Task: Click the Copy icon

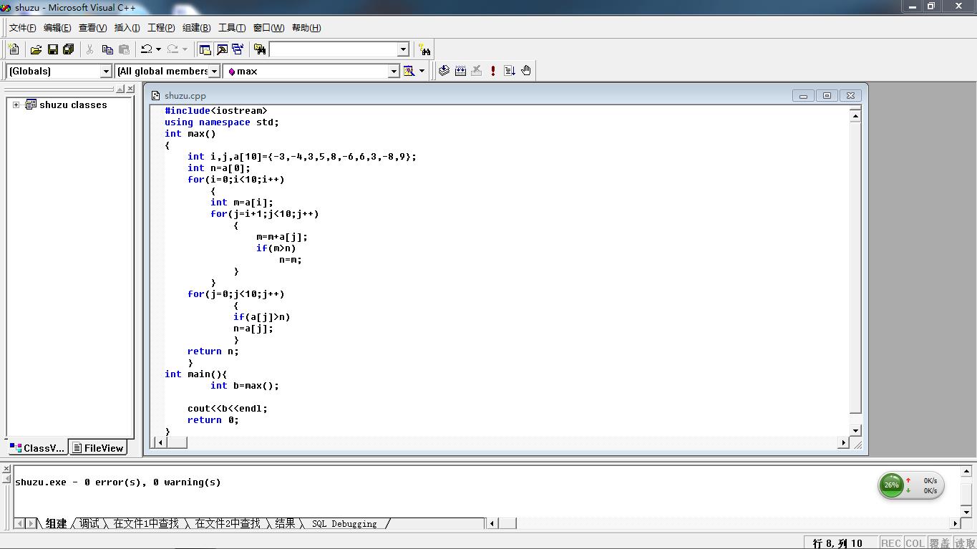Action: pos(107,49)
